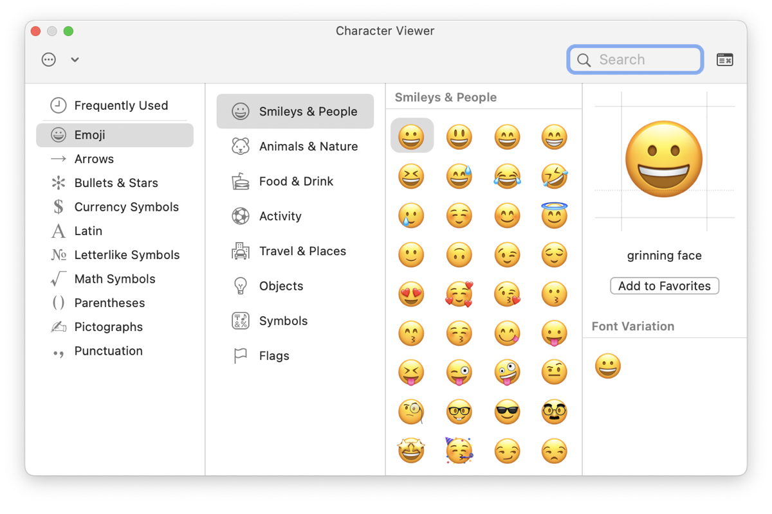Click inside the Search field

637,59
